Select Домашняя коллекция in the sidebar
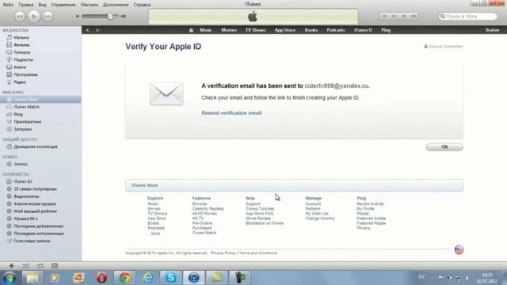The height and width of the screenshot is (285, 507). (x=36, y=146)
